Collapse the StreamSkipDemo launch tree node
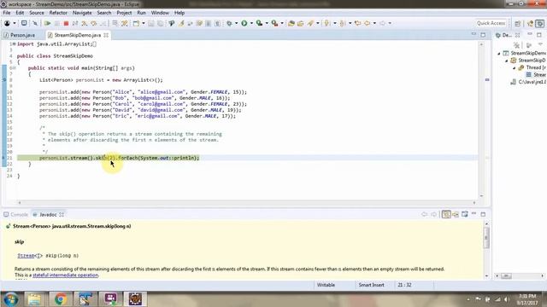 point(499,53)
